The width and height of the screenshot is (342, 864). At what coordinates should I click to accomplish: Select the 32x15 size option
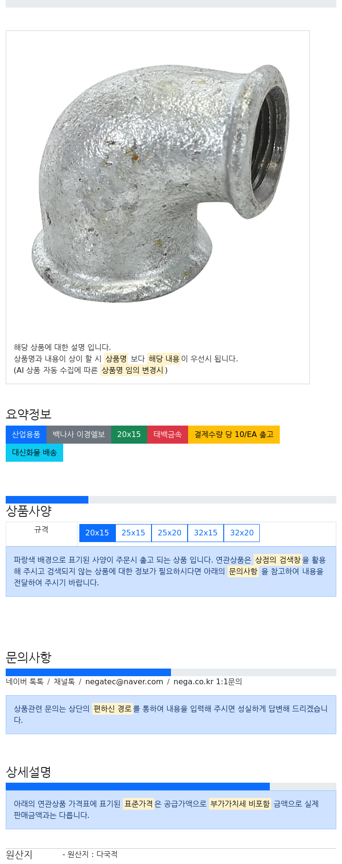click(206, 533)
